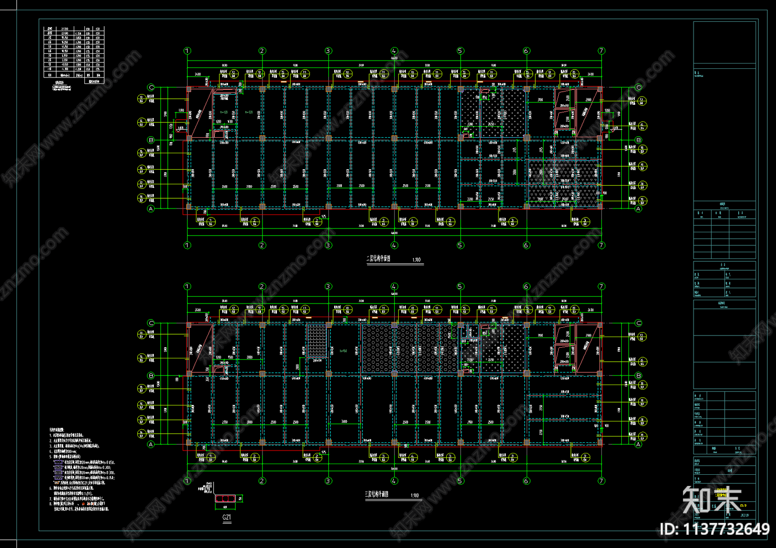The height and width of the screenshot is (548, 776).
Task: Pick axis bubble C right of second-floor plan
Action: tap(638, 87)
